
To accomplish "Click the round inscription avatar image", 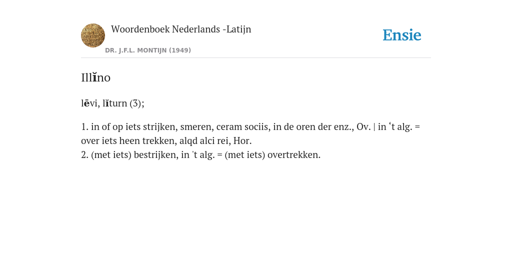I will point(93,35).
